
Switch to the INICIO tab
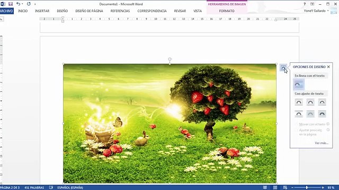[x=23, y=11]
